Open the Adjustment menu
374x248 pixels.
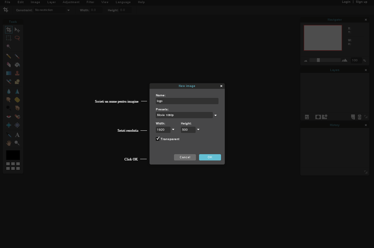coord(71,2)
